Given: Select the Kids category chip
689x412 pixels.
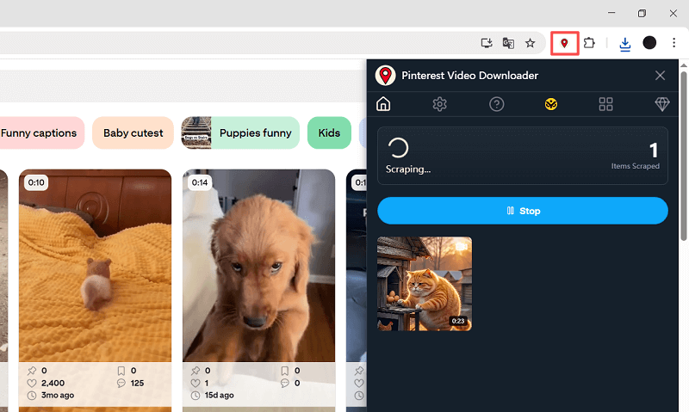Looking at the screenshot, I should point(329,133).
